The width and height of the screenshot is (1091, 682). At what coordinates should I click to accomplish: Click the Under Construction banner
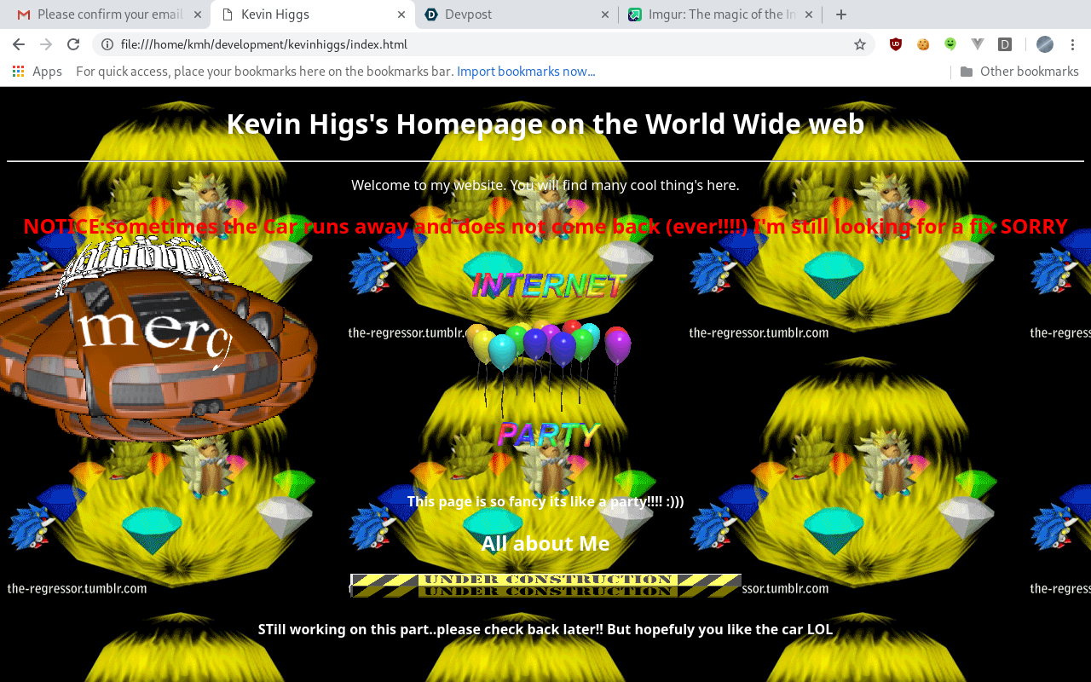pyautogui.click(x=545, y=586)
